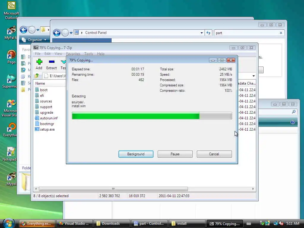The height and width of the screenshot is (228, 304).
Task: Click the Notepad desktop shortcut
Action: 10,154
